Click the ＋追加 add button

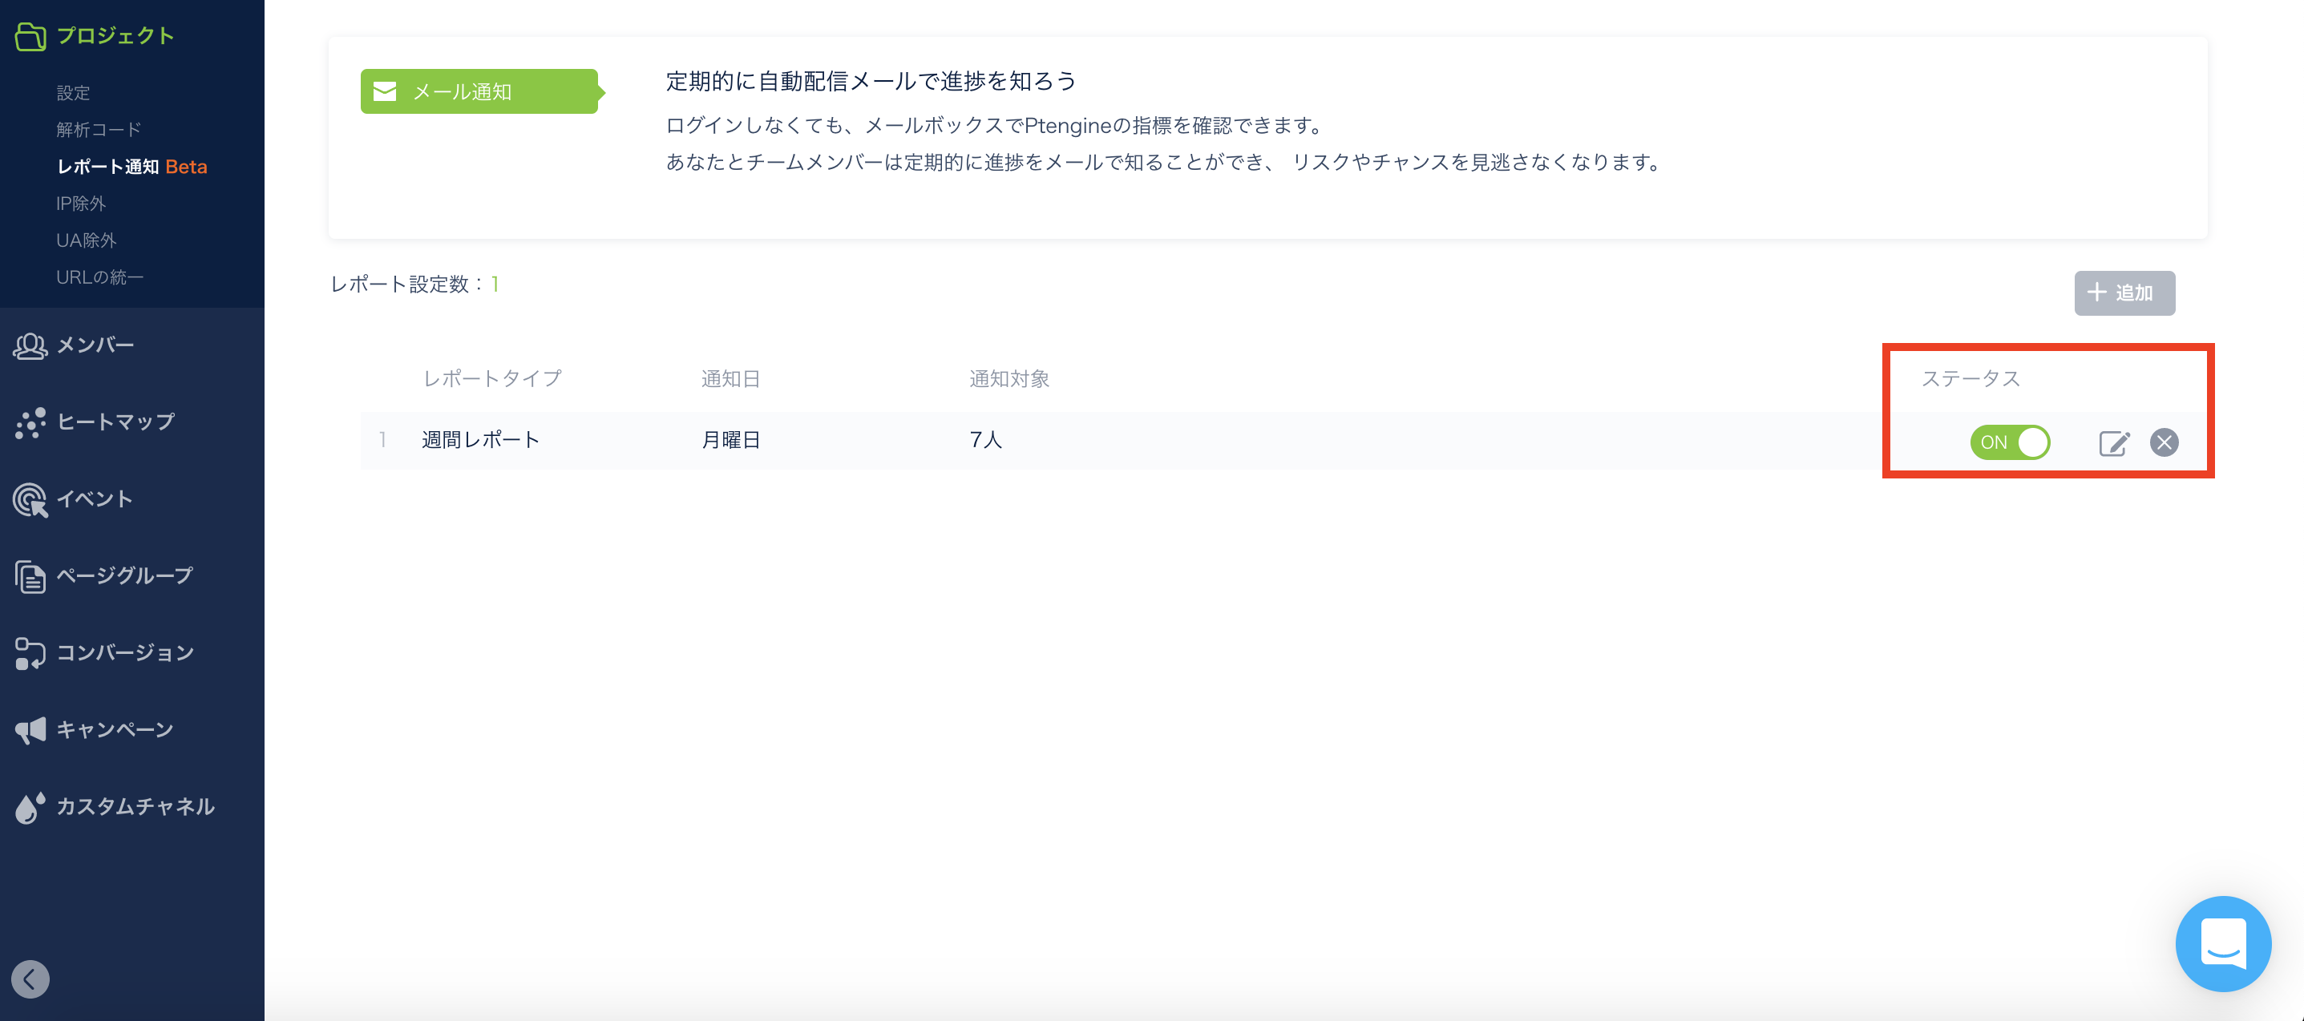click(x=2124, y=293)
